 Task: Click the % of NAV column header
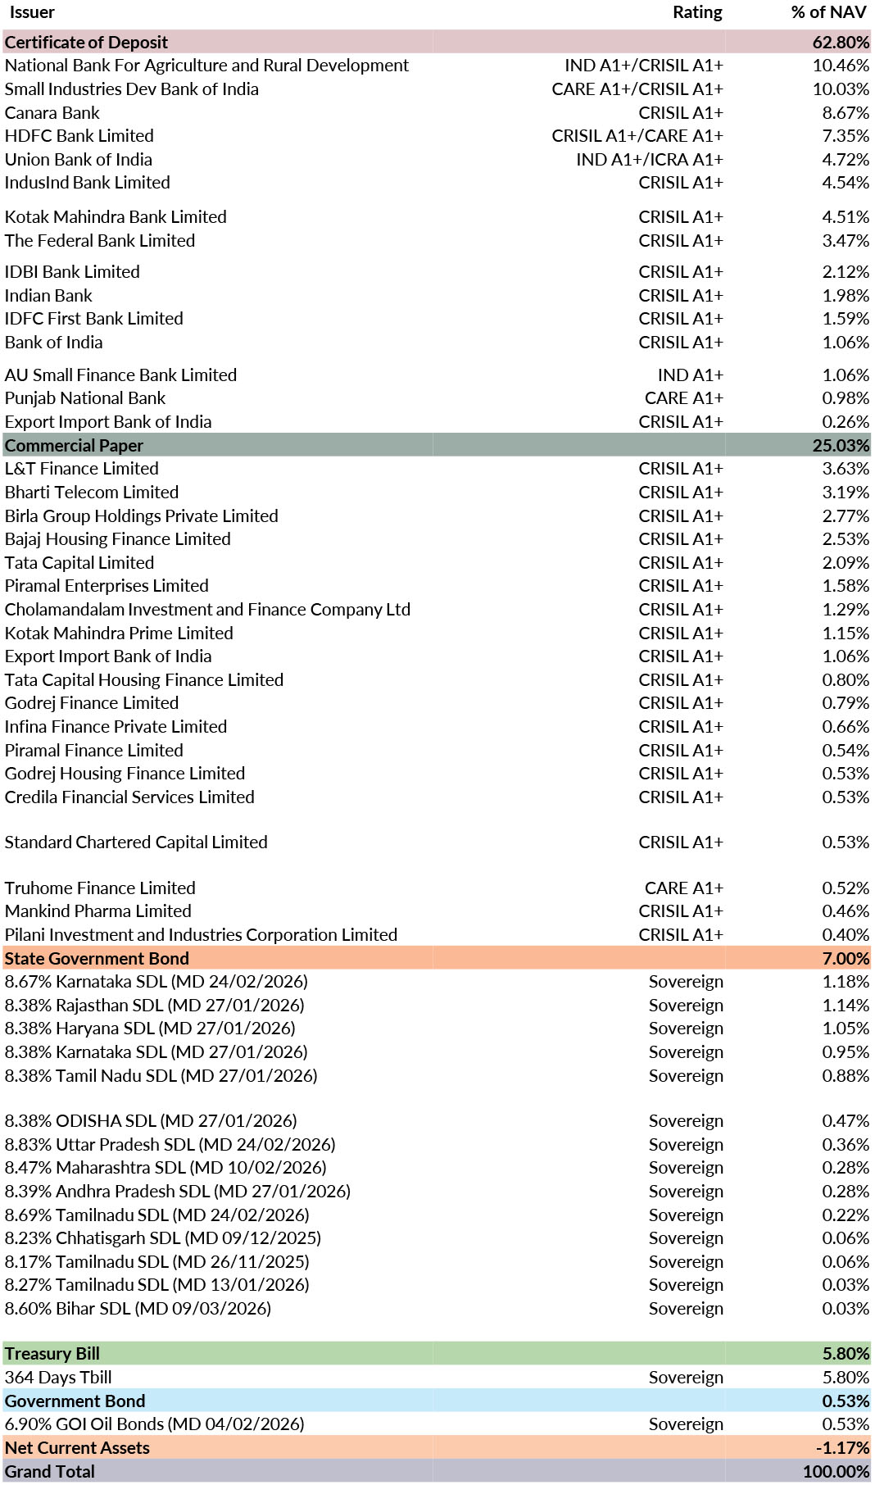pos(828,12)
